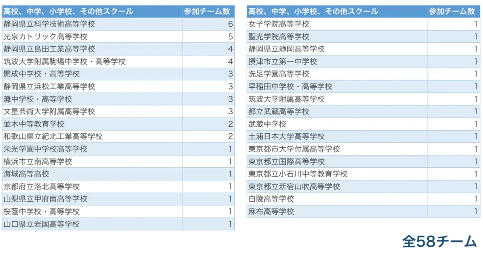Select the 並木中等教育学校 cell

click(x=34, y=124)
